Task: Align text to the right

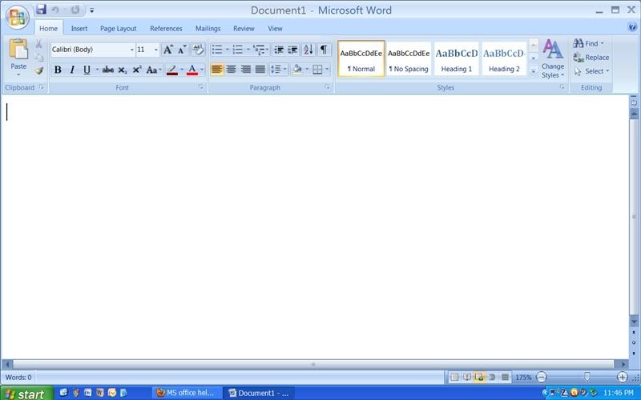Action: point(246,70)
